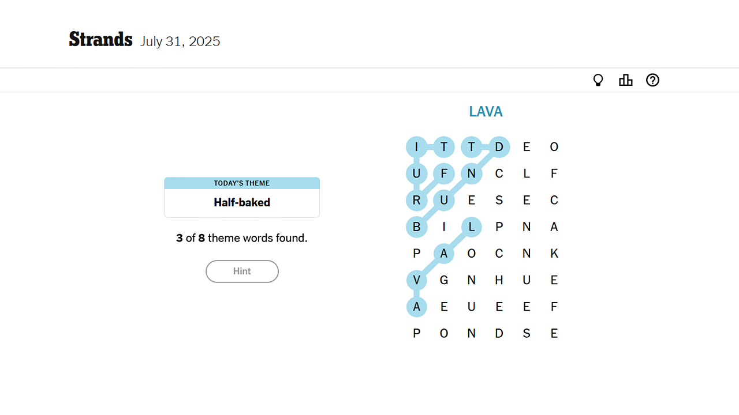Select letter O in top-right corner
This screenshot has height=415, width=739.
tap(554, 147)
